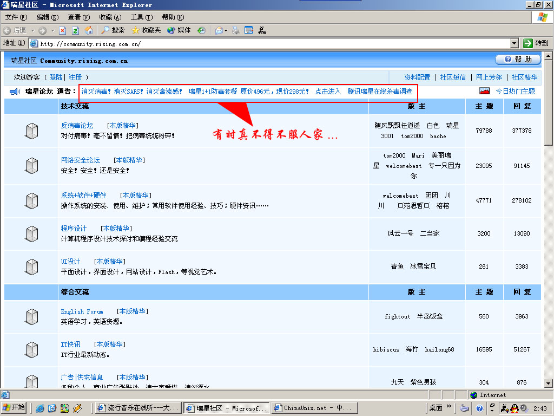Open 本版精华 link next to UI设计
The height and width of the screenshot is (416, 554).
click(109, 262)
